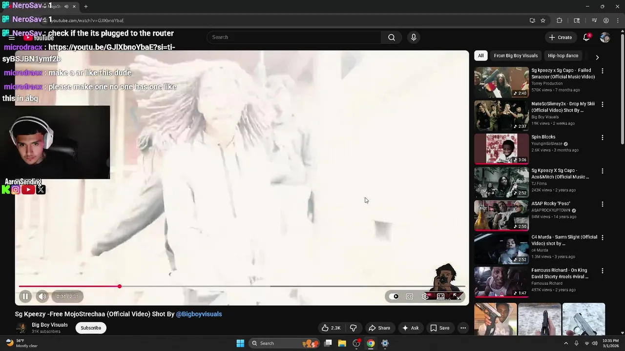
Task: Save video to playlist
Action: pos(439,328)
